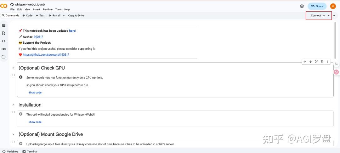
Task: Click the Share button
Action: (317, 6)
